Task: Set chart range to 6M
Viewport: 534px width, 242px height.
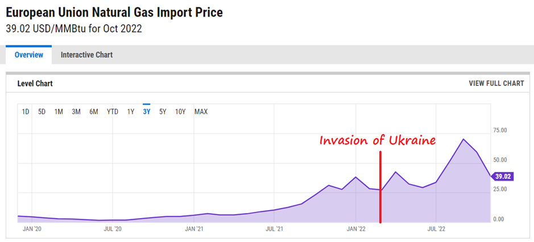Action: click(94, 112)
